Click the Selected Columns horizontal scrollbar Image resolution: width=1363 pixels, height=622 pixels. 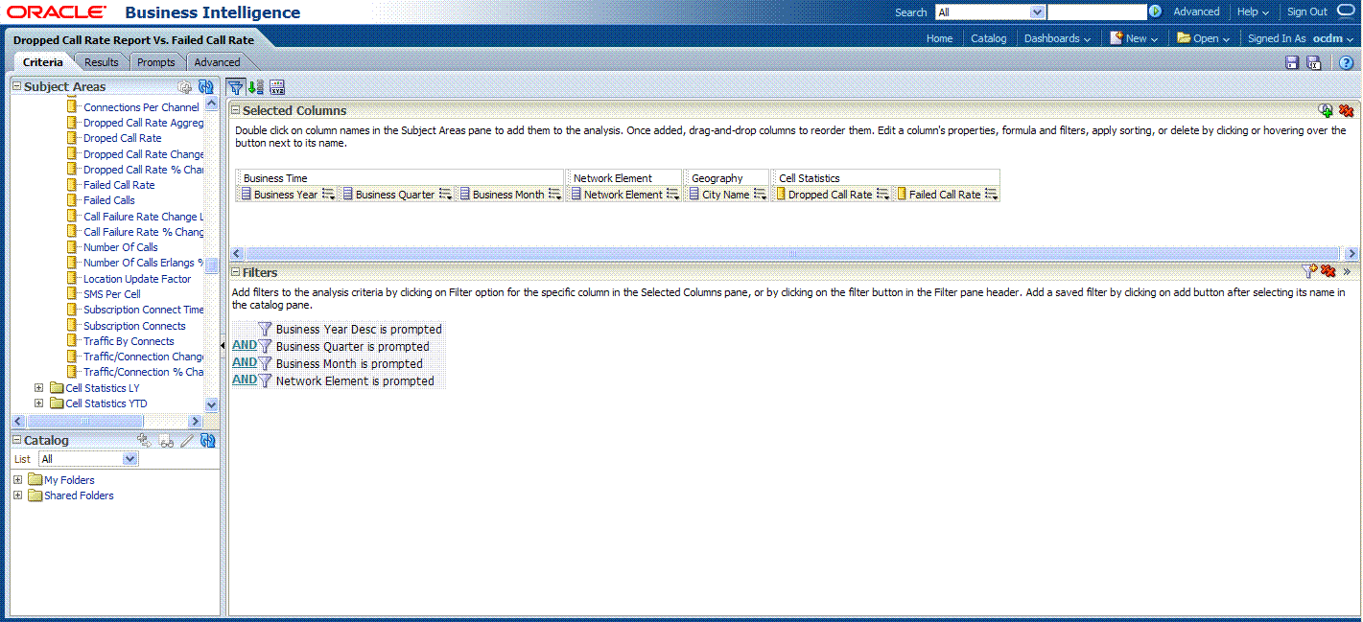pyautogui.click(x=792, y=254)
